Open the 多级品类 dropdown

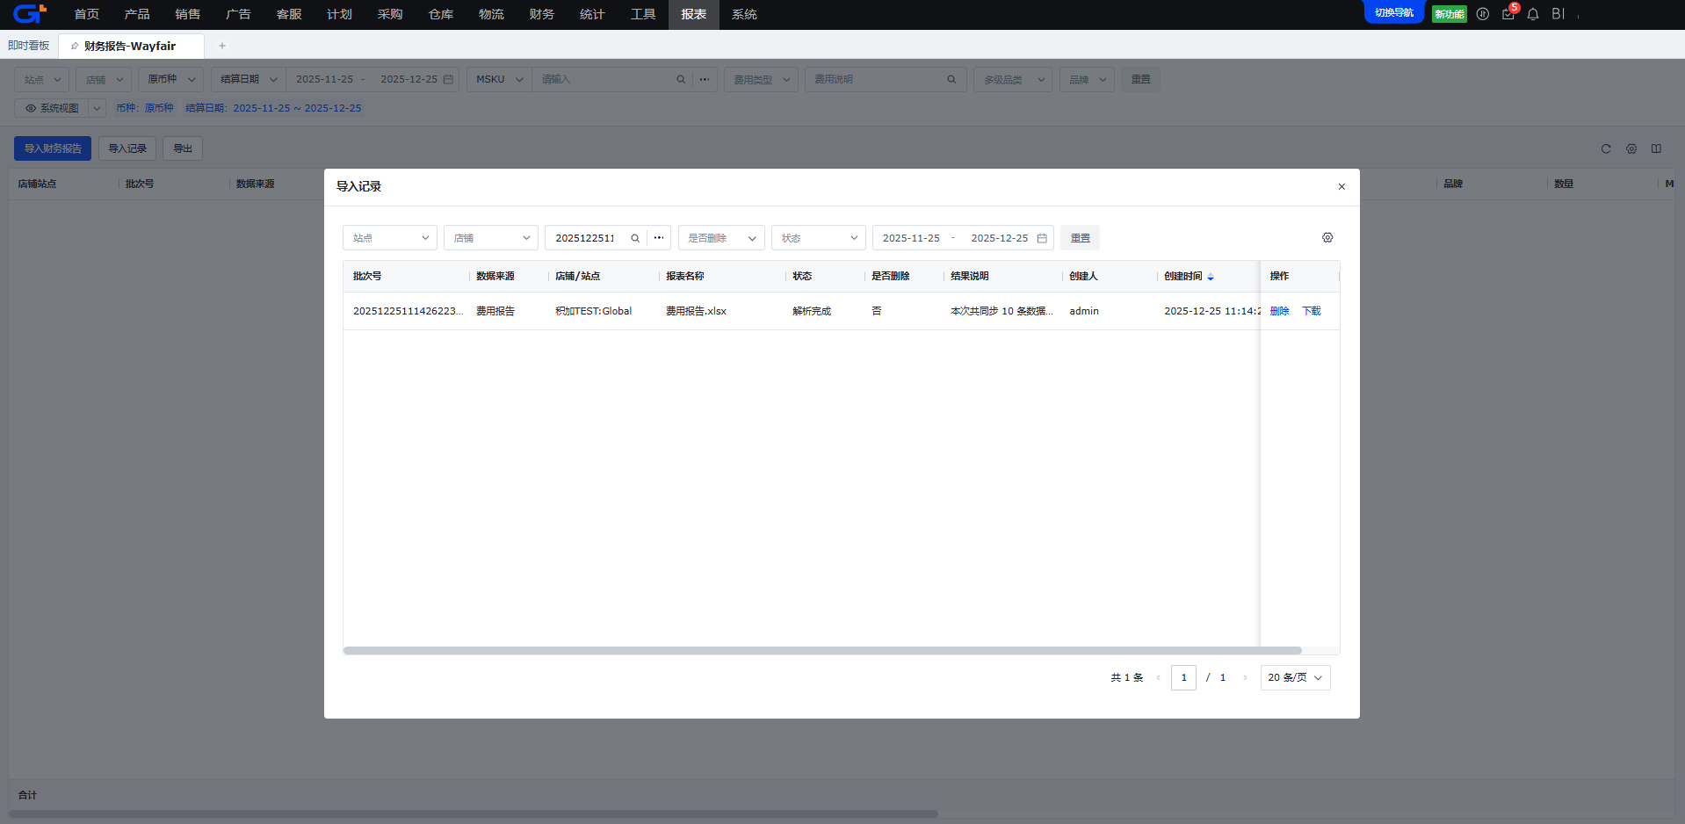click(1013, 80)
